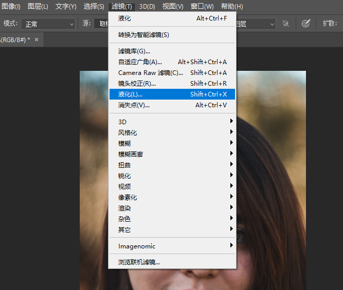Repeat last filter 液化 Alt+Ctrl+F
This screenshot has height=290, width=343.
[172, 18]
